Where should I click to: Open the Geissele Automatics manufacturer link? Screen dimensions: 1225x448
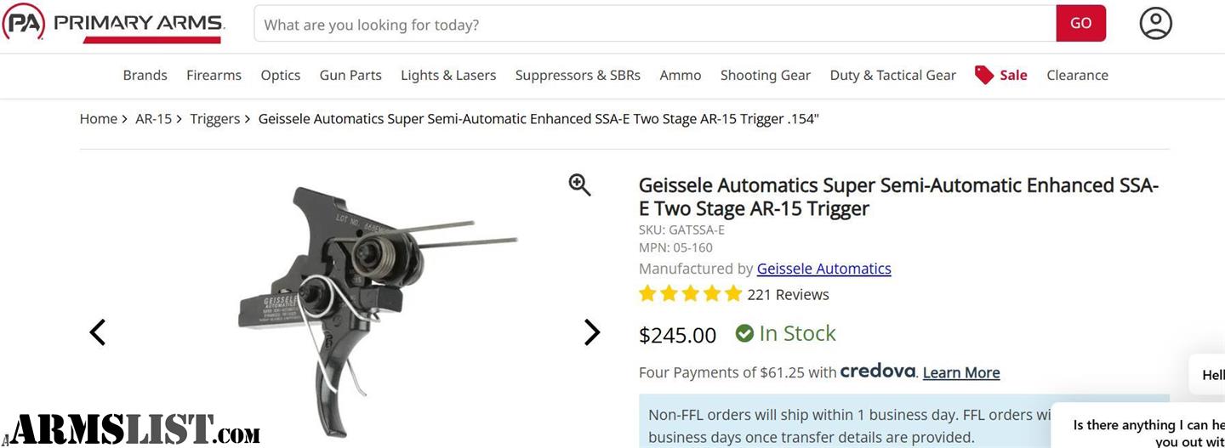[x=823, y=269]
